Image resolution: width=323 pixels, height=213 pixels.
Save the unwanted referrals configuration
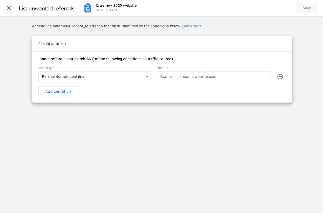pos(307,8)
